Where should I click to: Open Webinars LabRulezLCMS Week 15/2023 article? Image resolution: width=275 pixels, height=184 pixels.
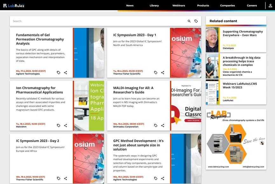click(x=240, y=85)
